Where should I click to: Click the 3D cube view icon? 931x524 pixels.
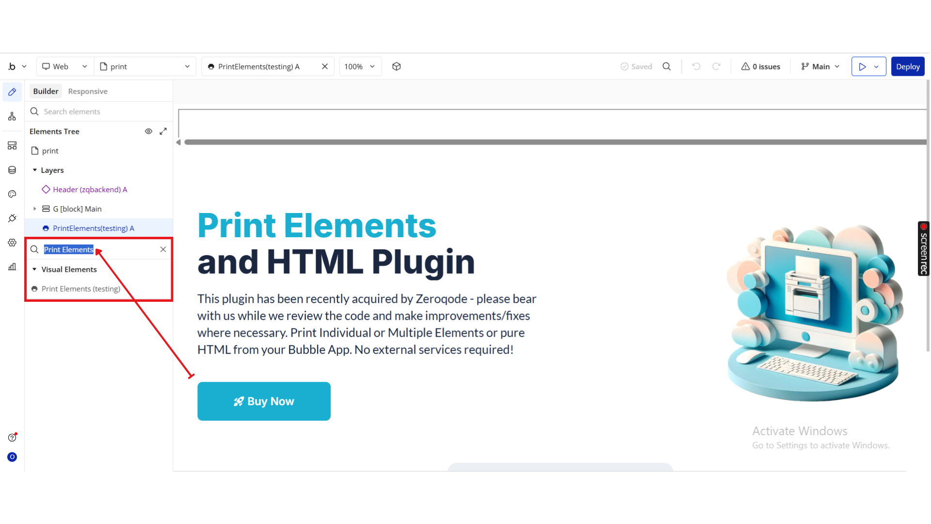(397, 66)
